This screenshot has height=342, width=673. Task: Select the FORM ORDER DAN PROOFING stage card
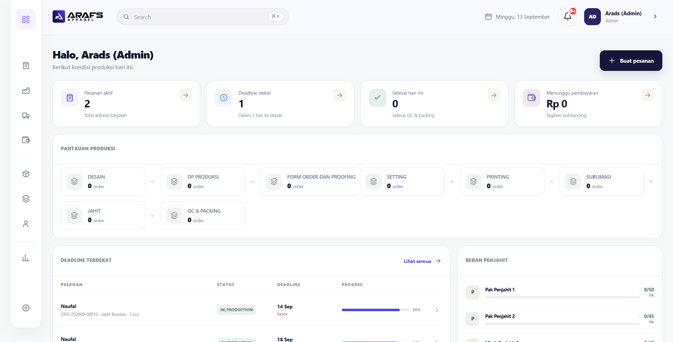[x=310, y=182]
